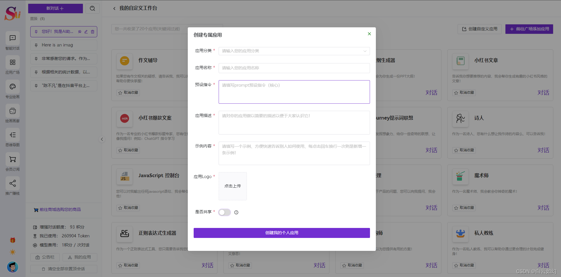Close the 创建专属应用 dialog
This screenshot has width=561, height=277.
(369, 34)
